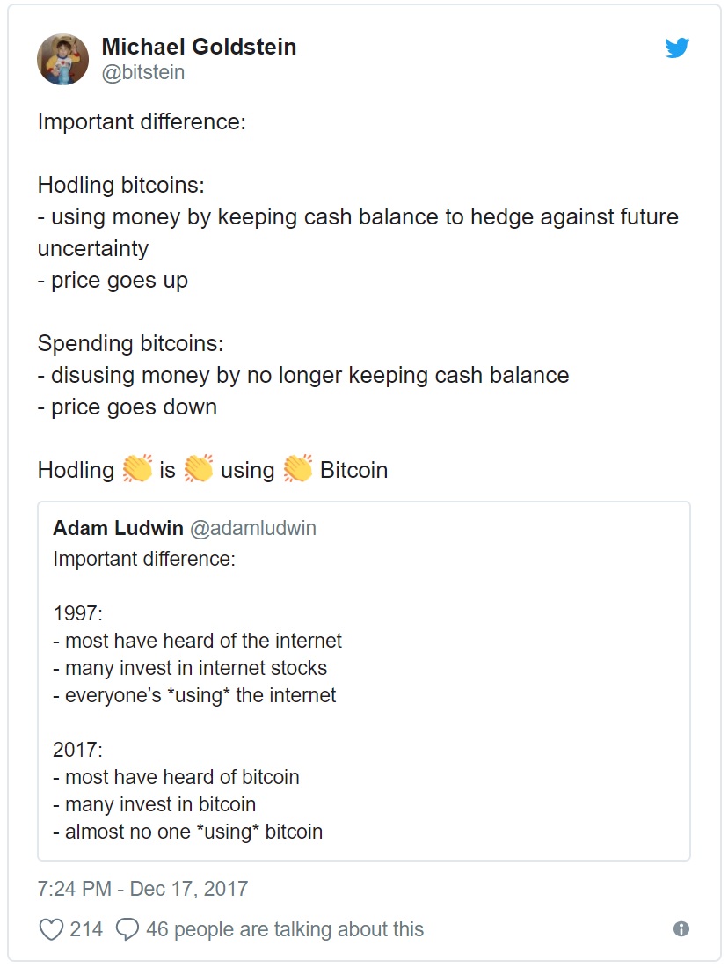
Task: Open the Adam Ludwin name in quoted tweet
Action: (x=118, y=528)
